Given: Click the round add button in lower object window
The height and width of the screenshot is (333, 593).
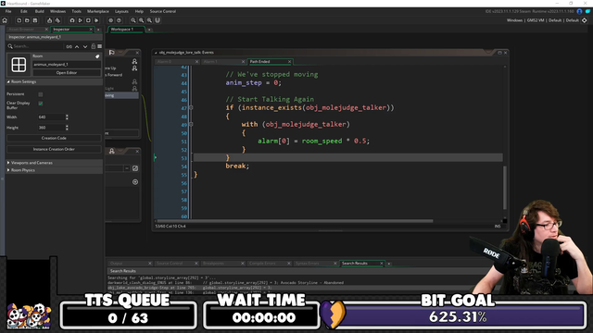Looking at the screenshot, I should point(135,182).
